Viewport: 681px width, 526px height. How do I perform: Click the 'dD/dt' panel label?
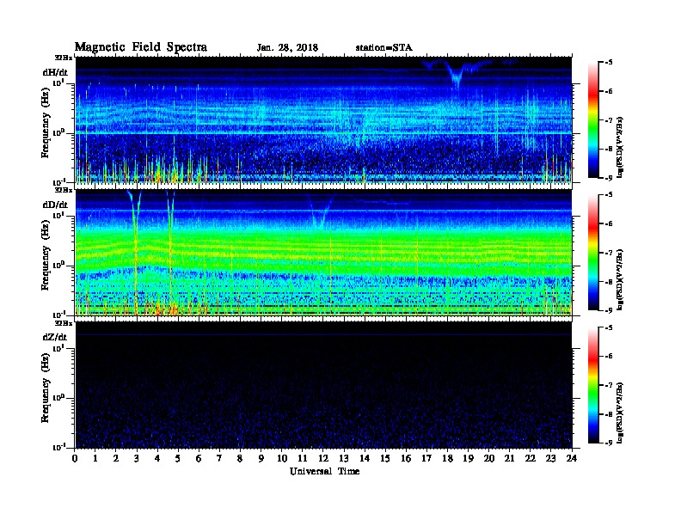point(55,205)
